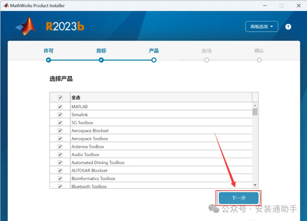Uncheck the Aerospace Blockset checkbox
307x221 pixels.
tap(60, 131)
